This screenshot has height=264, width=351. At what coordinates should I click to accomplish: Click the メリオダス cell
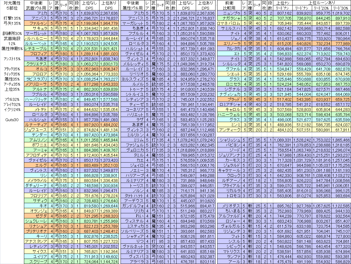[229, 206]
